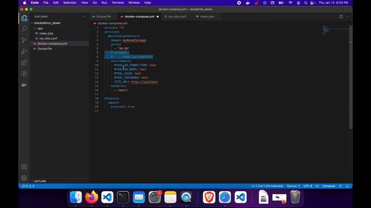Open the notifications bell in status bar

347,186
